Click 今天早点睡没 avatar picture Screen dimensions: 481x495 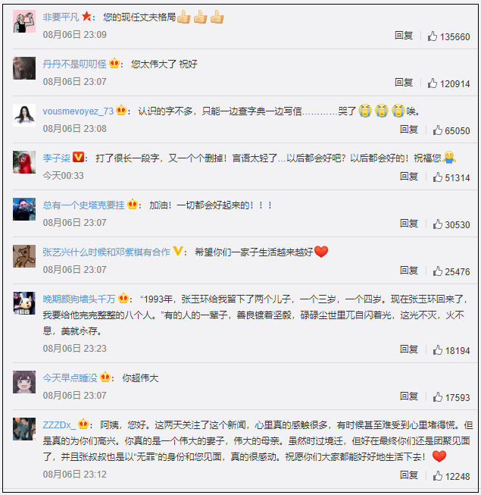tap(24, 381)
